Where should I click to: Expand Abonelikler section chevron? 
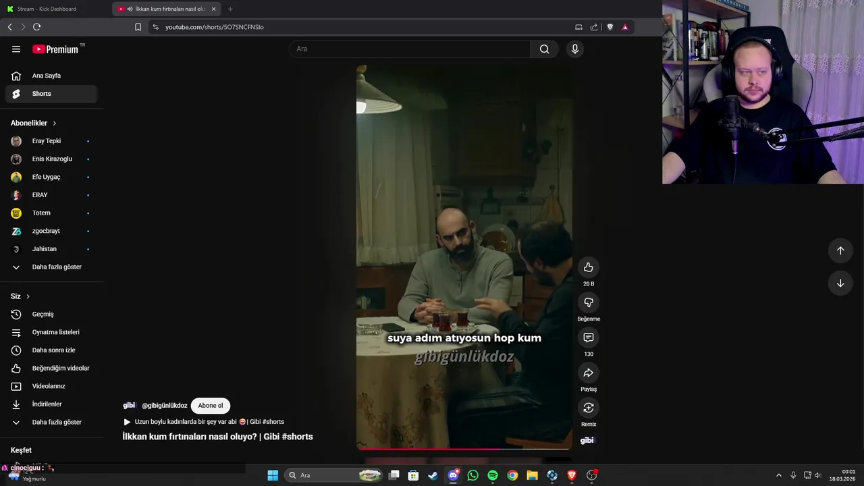(55, 123)
